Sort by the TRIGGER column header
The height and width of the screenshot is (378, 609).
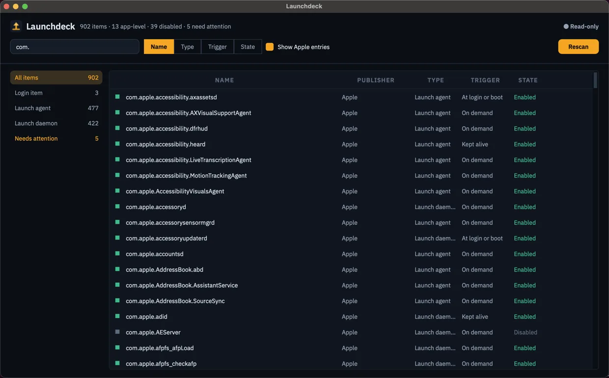[485, 80]
